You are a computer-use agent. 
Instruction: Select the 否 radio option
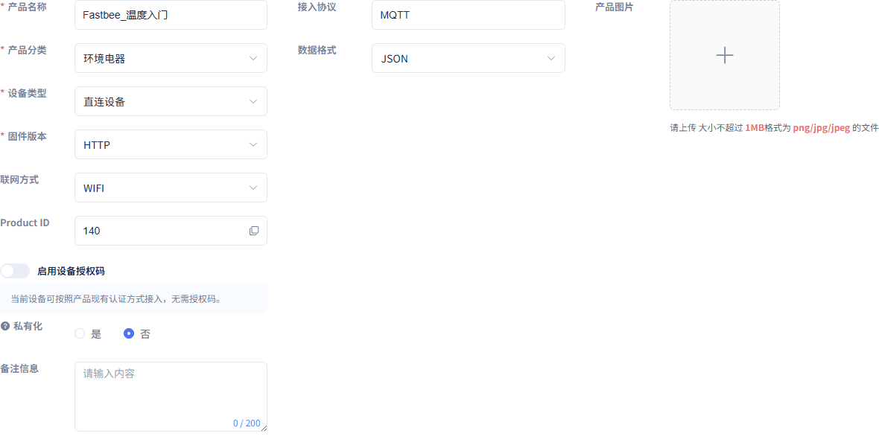coord(137,334)
